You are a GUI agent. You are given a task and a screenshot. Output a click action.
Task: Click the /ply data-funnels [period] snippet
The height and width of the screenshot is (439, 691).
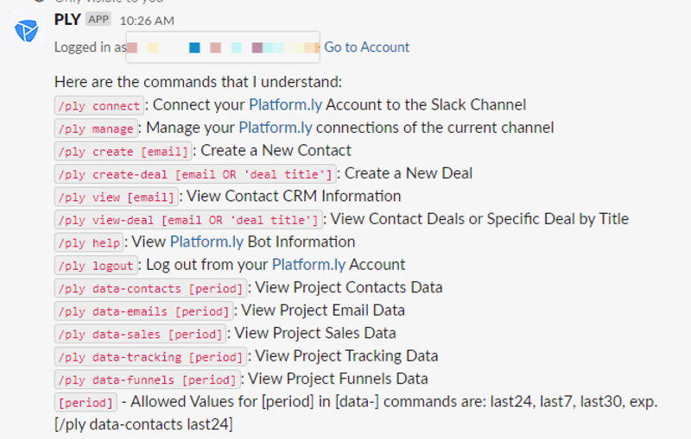[147, 380]
